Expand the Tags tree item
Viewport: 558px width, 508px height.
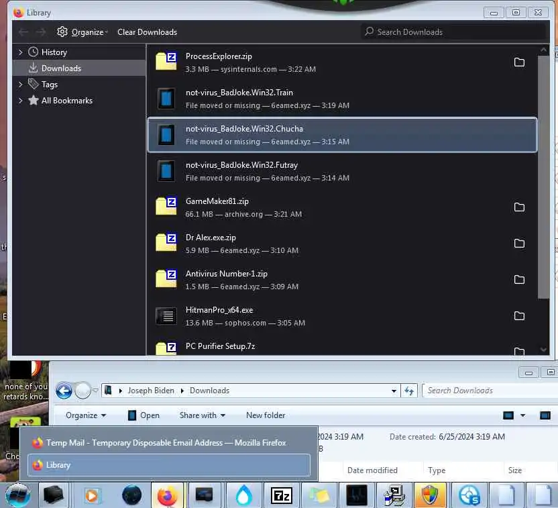[20, 85]
